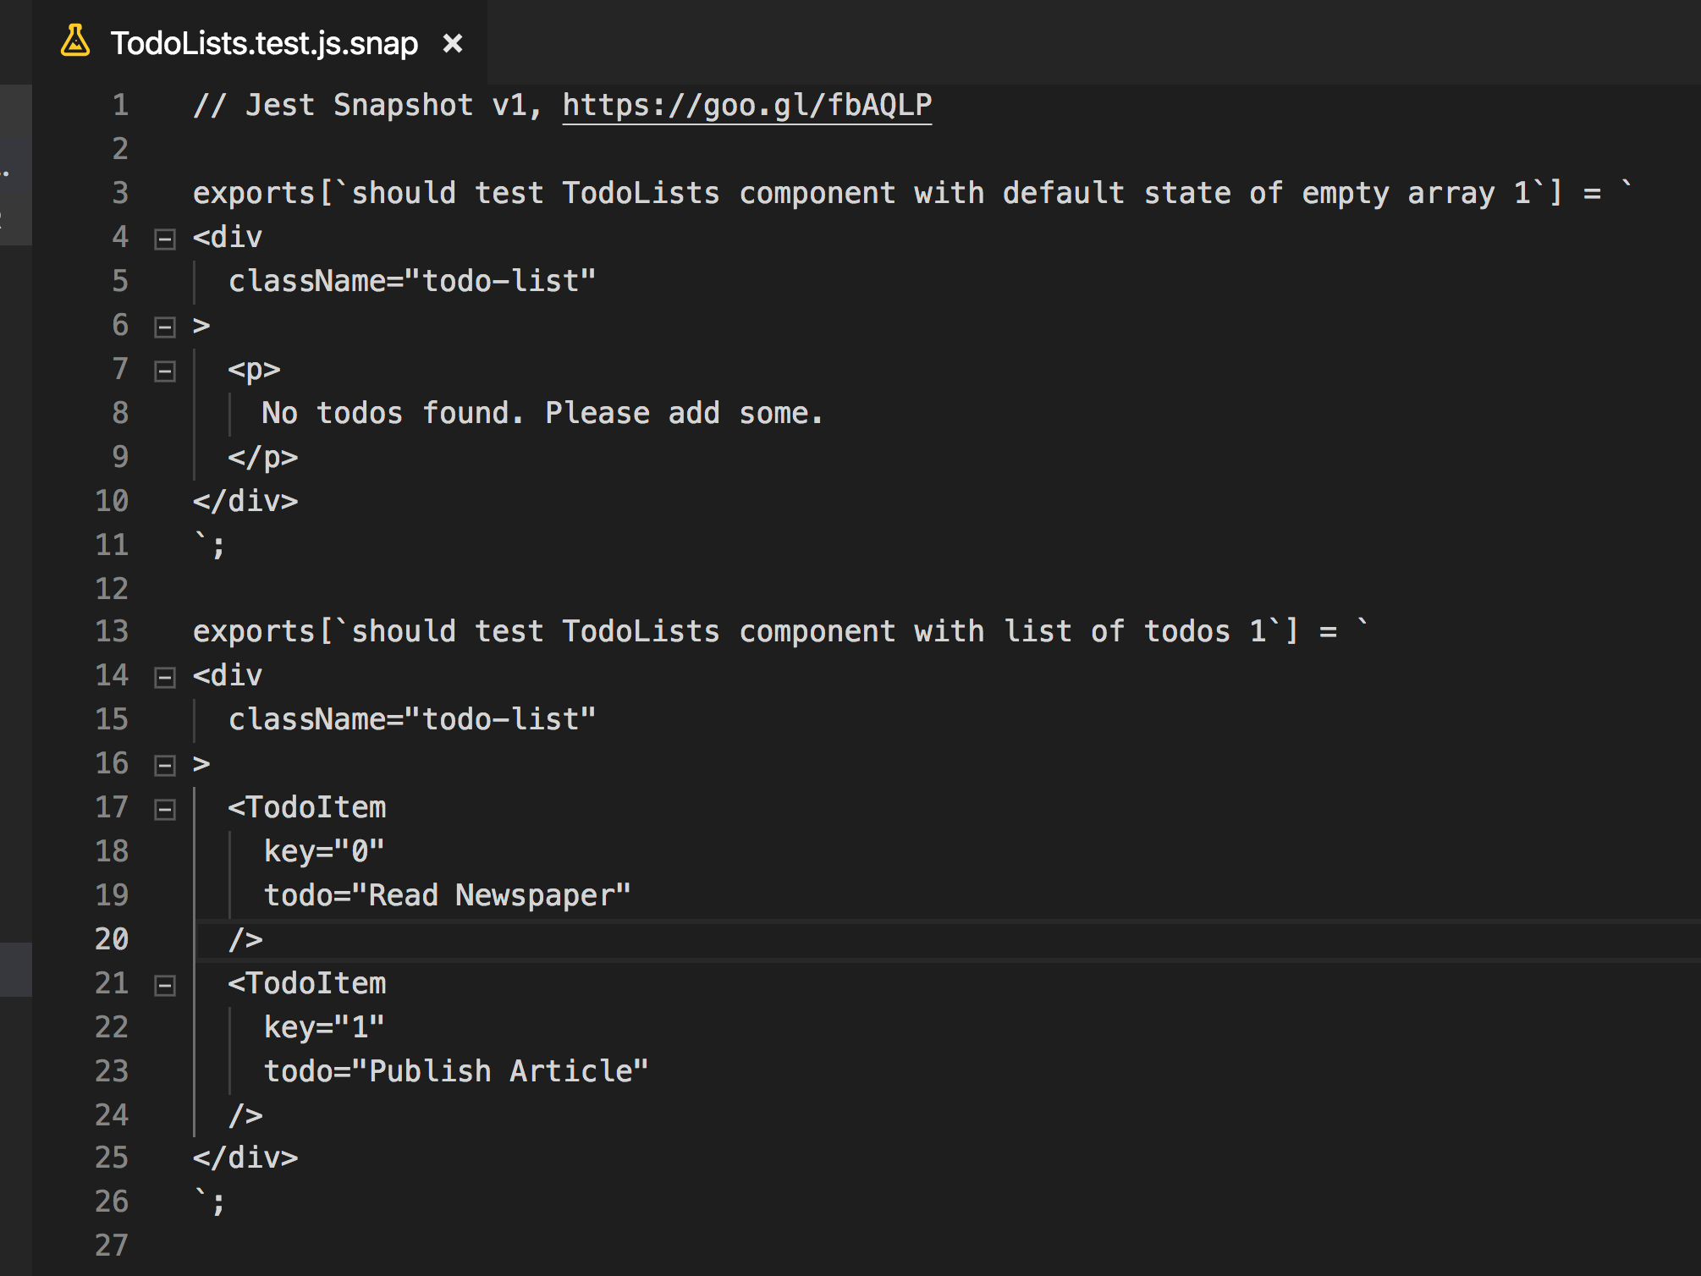The width and height of the screenshot is (1701, 1276).
Task: Fold the p element at line 7
Action: (165, 371)
